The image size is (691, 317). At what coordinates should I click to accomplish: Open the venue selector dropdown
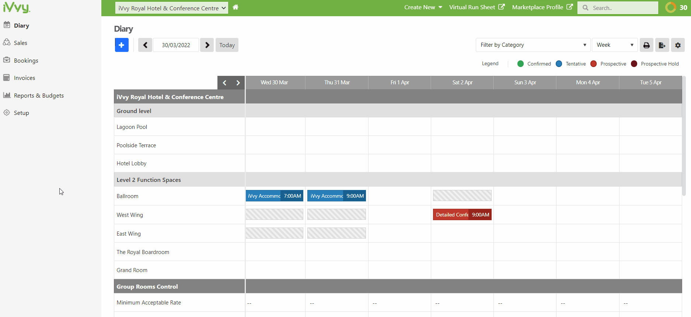pyautogui.click(x=172, y=8)
